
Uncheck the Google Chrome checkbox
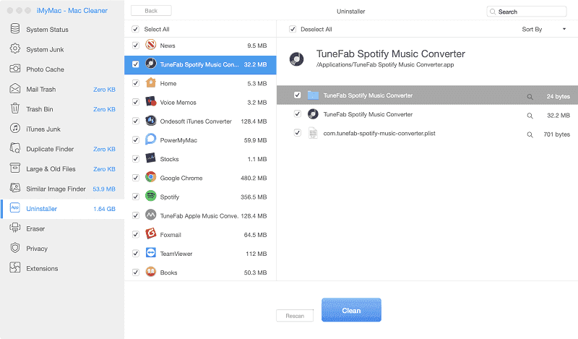pyautogui.click(x=136, y=178)
